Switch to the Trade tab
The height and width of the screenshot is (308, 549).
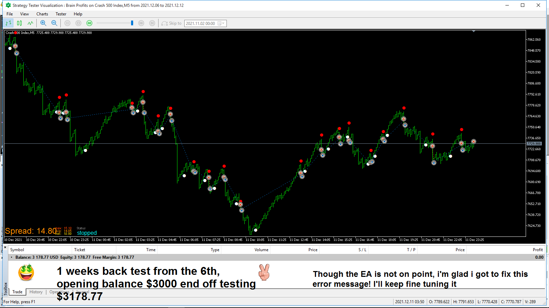point(17,292)
